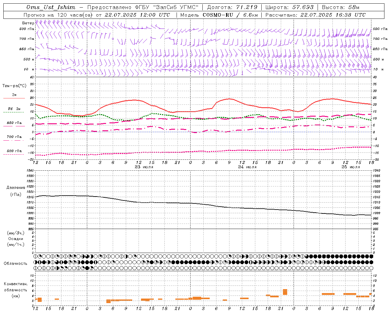Click the '(мм/1ч.)' precipitation unit label

click(x=16, y=244)
